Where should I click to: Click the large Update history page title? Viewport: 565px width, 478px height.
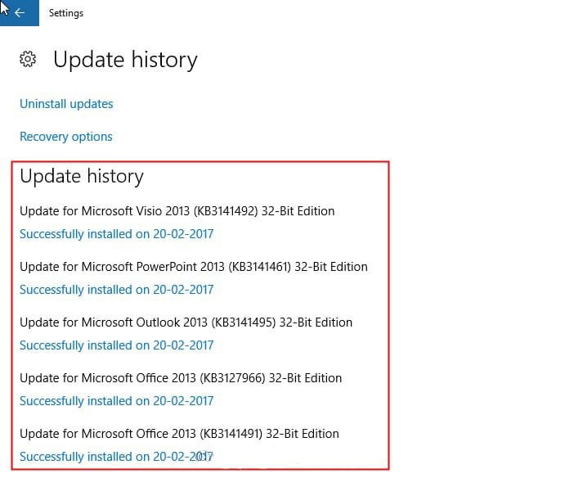pos(125,60)
